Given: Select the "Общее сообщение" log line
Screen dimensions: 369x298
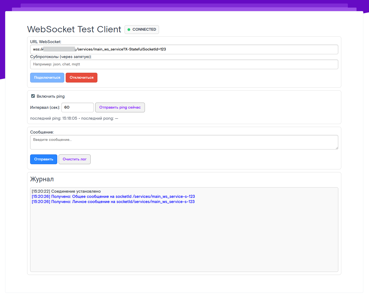Looking at the screenshot, I should (x=113, y=196).
